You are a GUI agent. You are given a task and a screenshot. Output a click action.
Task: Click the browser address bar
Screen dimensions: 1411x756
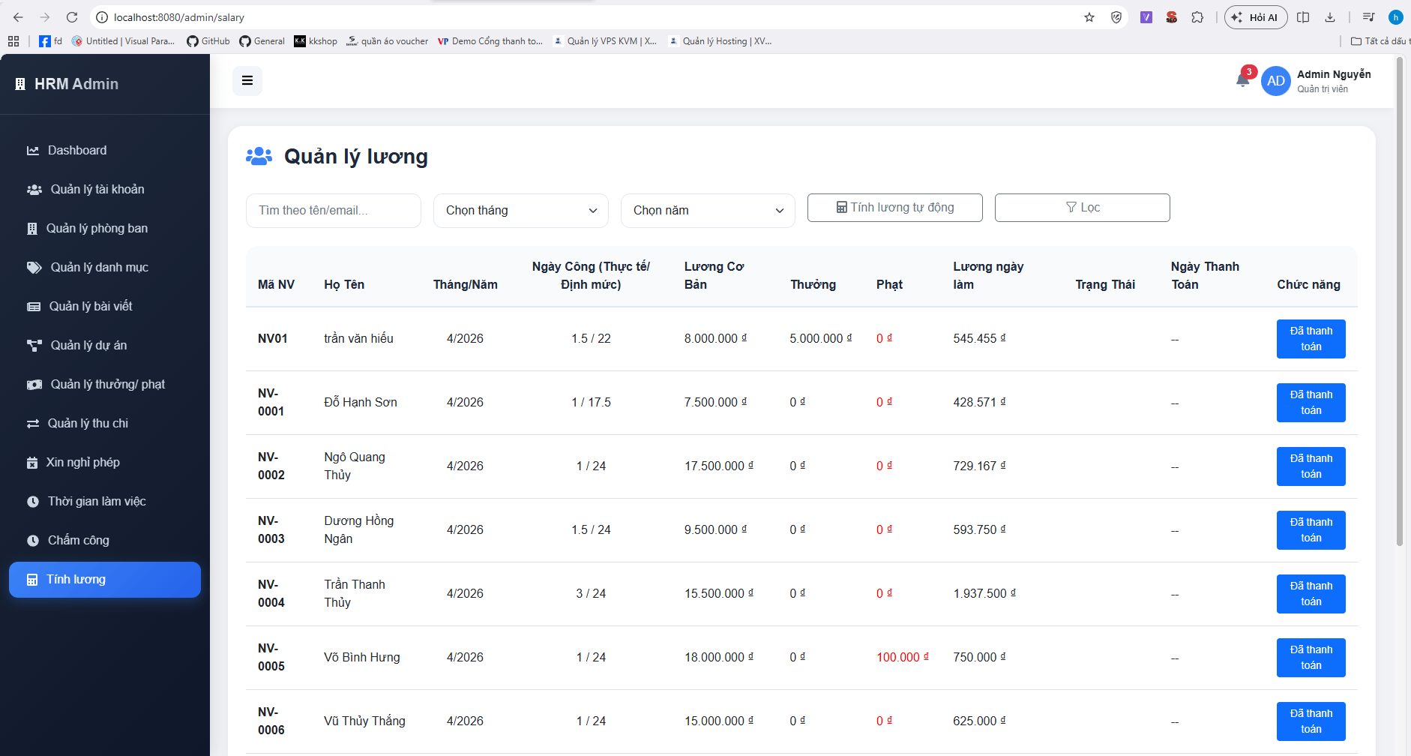click(585, 17)
